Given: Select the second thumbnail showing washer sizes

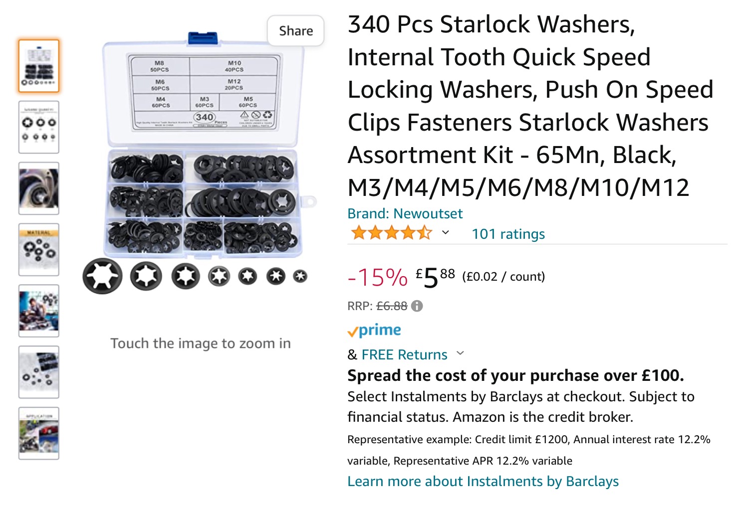Looking at the screenshot, I should click(x=39, y=127).
